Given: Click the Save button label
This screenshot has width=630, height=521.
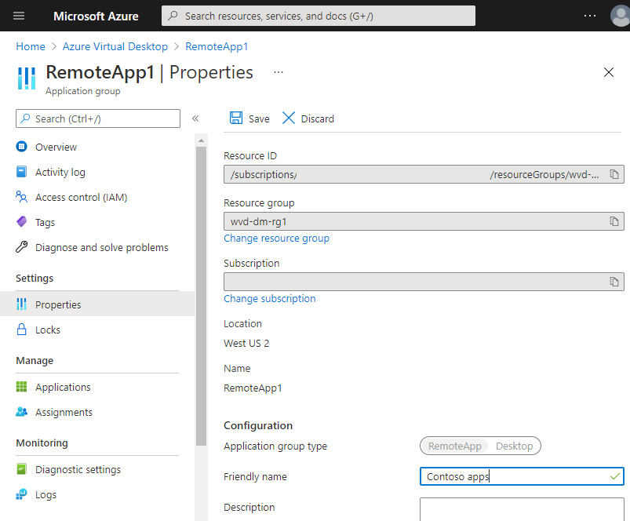Looking at the screenshot, I should (259, 119).
